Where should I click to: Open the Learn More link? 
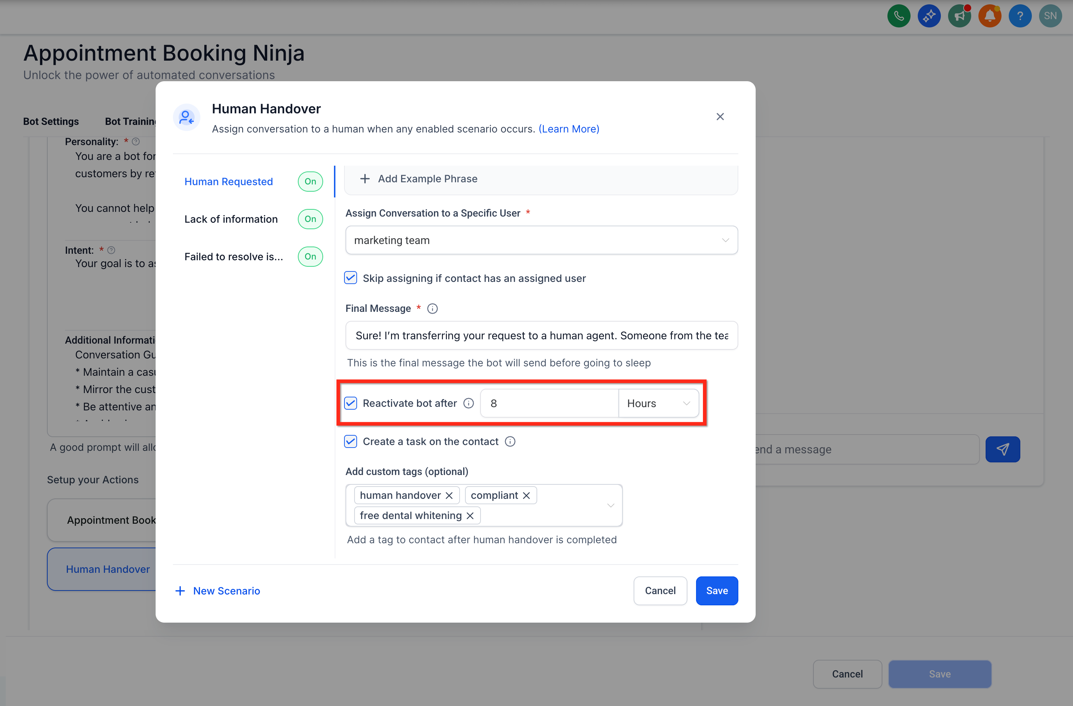coord(569,129)
